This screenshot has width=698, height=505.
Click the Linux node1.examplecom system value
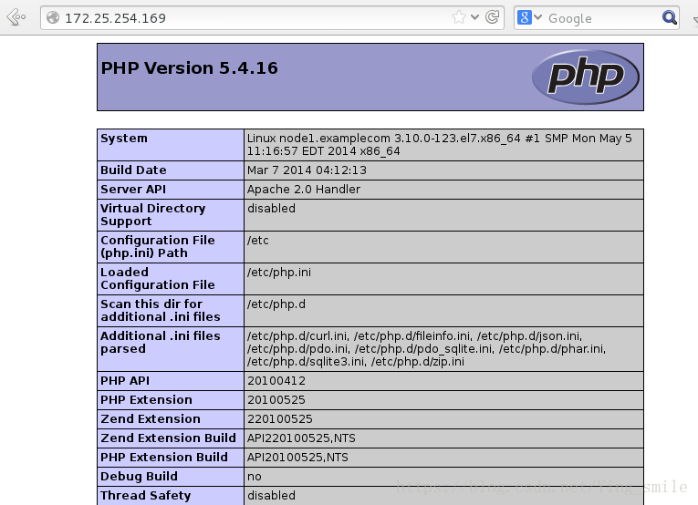439,144
